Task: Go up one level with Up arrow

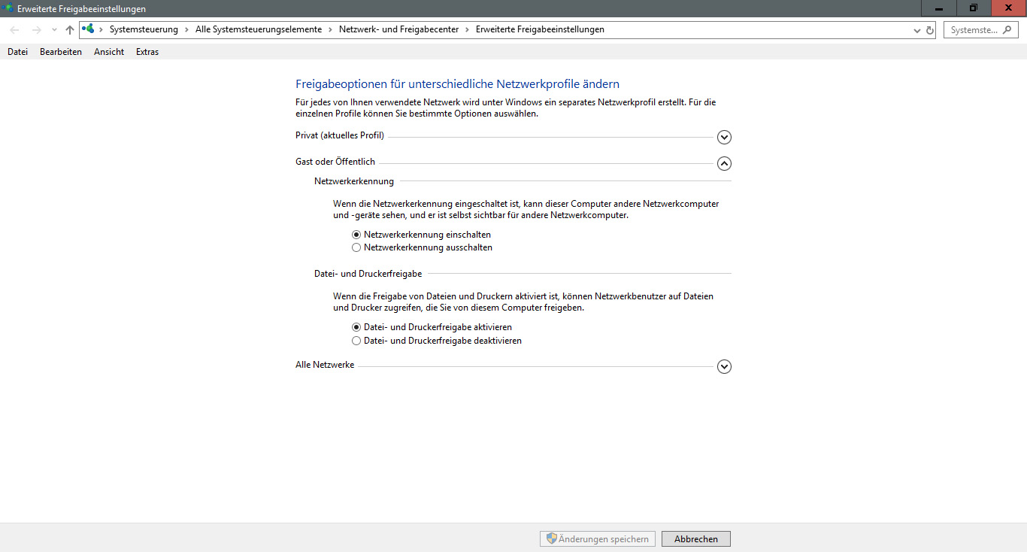Action: (x=69, y=30)
